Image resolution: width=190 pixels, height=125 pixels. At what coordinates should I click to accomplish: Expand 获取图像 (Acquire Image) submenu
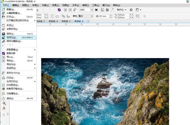19,50
